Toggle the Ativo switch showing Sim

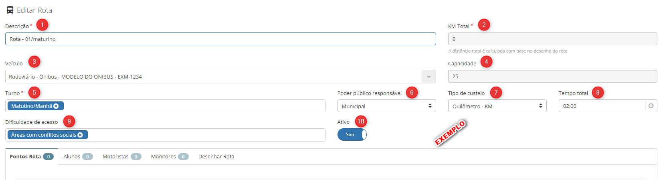point(352,135)
